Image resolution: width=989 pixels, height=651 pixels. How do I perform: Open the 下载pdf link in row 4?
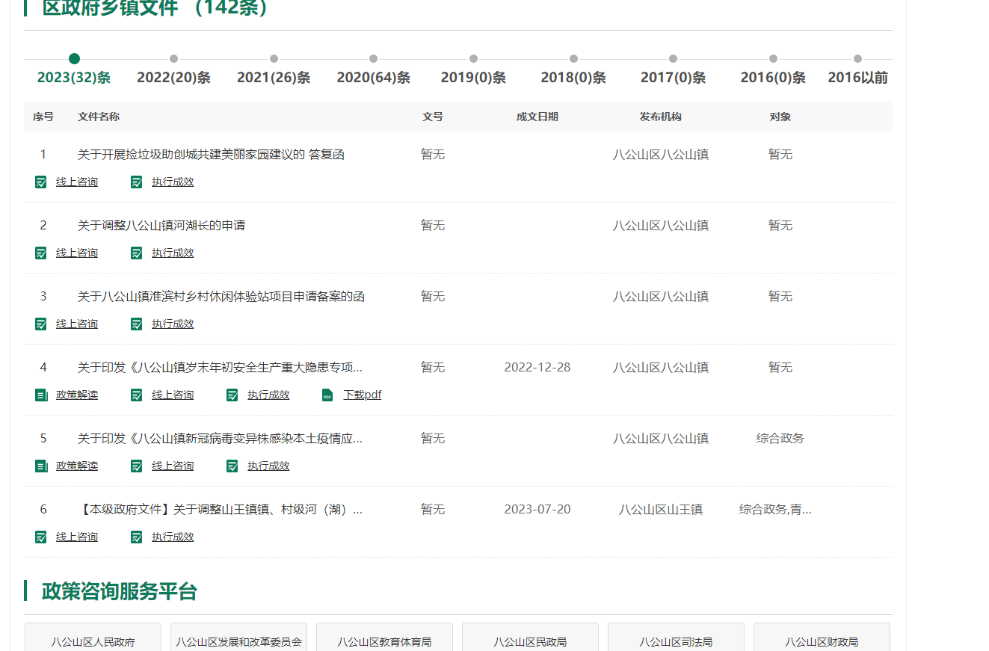(x=362, y=395)
